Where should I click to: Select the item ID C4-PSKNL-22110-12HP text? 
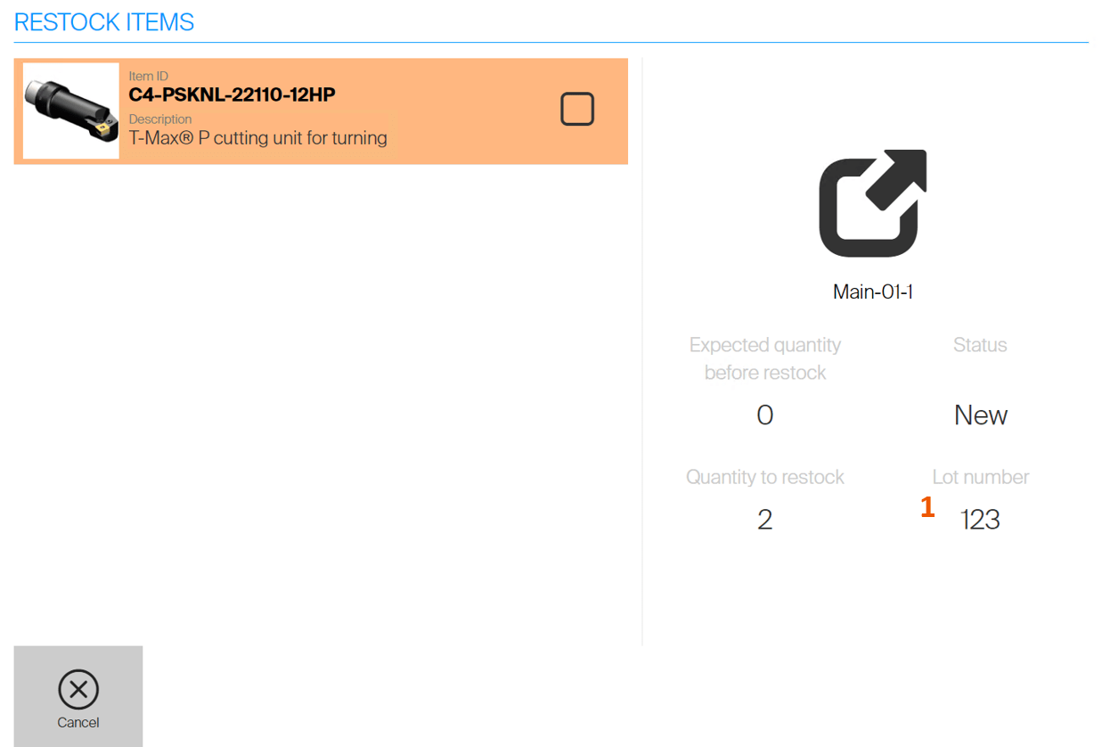point(232,94)
